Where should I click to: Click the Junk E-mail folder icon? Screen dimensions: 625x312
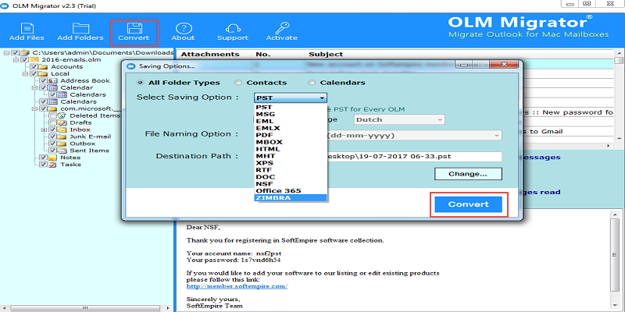coord(62,136)
